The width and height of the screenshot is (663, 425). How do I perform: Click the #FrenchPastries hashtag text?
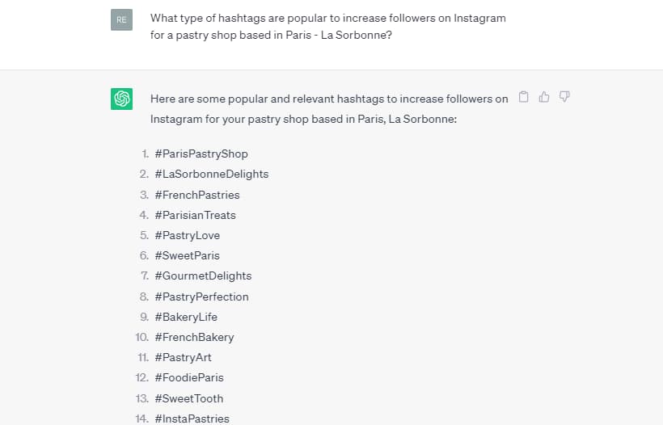[197, 195]
